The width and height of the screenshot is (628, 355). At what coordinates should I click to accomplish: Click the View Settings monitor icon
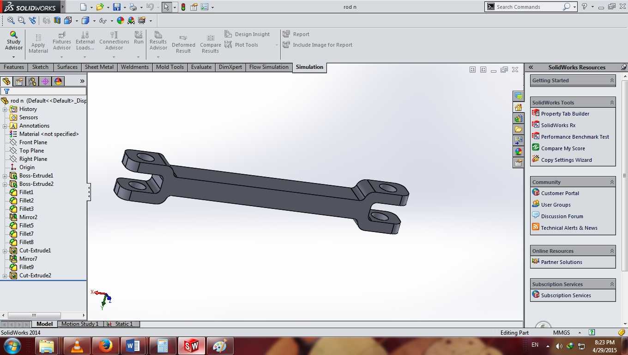click(142, 20)
